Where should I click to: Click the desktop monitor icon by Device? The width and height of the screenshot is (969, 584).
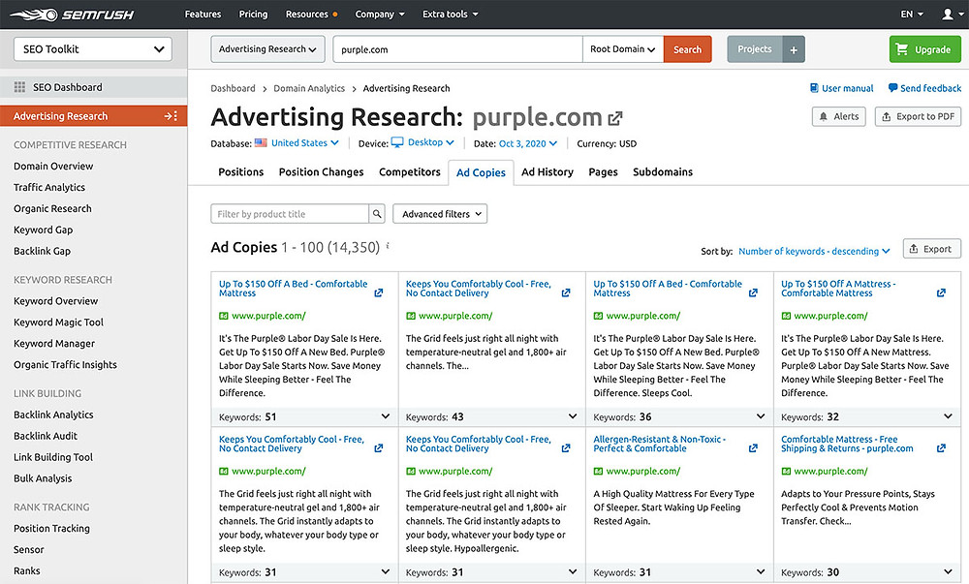pyautogui.click(x=397, y=142)
